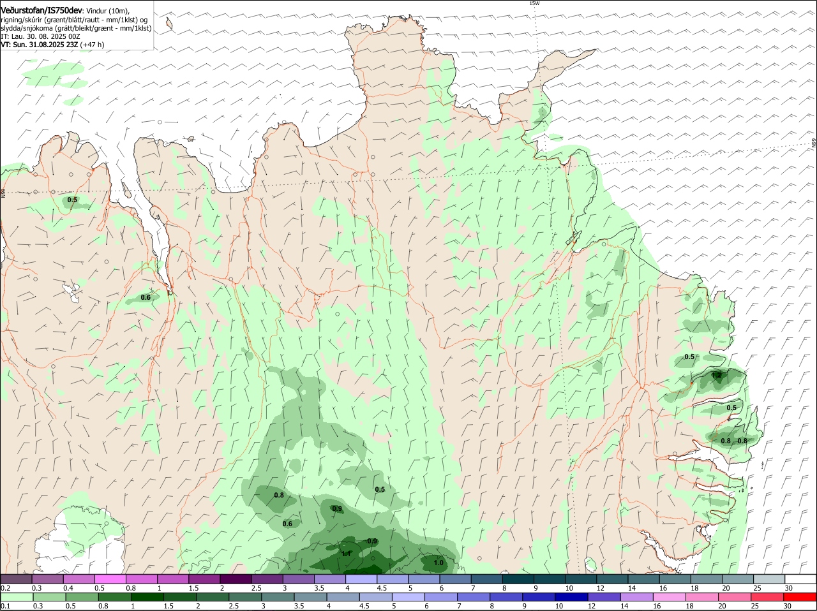Click the 'IT: Lau. 30. 08. 2025 00Z' line

coord(40,36)
